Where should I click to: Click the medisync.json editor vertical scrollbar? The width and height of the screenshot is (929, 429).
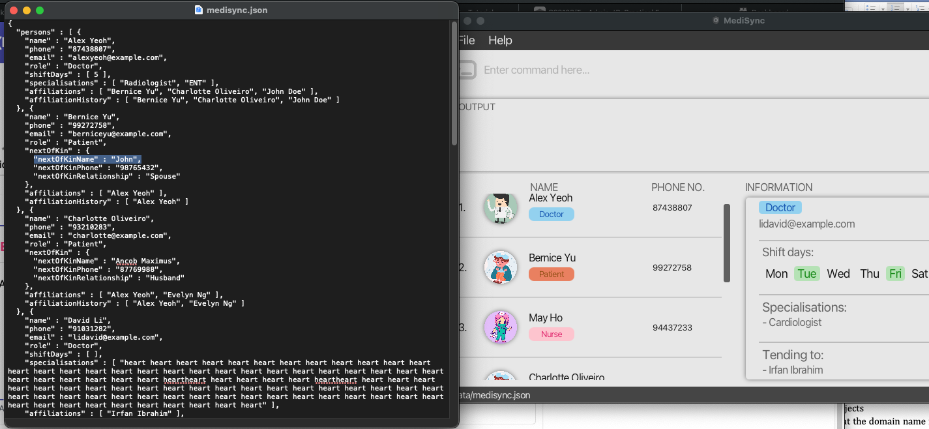[454, 83]
